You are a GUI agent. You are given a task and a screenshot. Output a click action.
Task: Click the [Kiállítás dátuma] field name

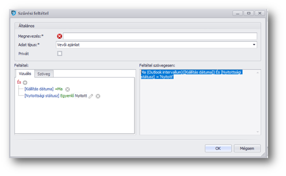[x=39, y=89]
